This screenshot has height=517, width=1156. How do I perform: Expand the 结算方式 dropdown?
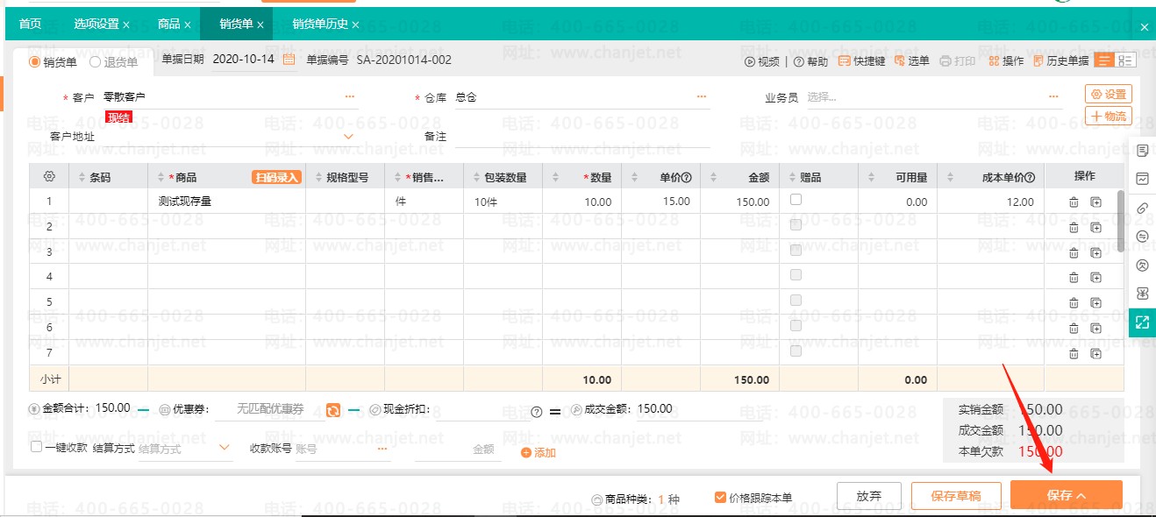[222, 448]
